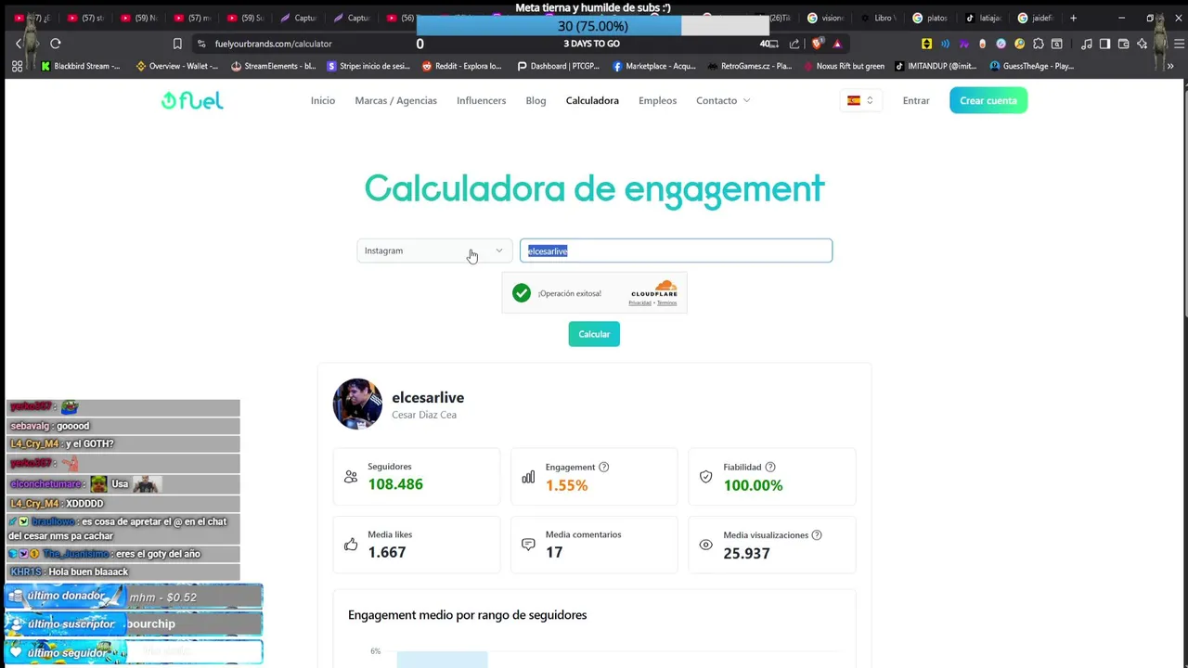Open the Stripe: inicio de sesión bookmark
1188x668 pixels.
[368, 66]
